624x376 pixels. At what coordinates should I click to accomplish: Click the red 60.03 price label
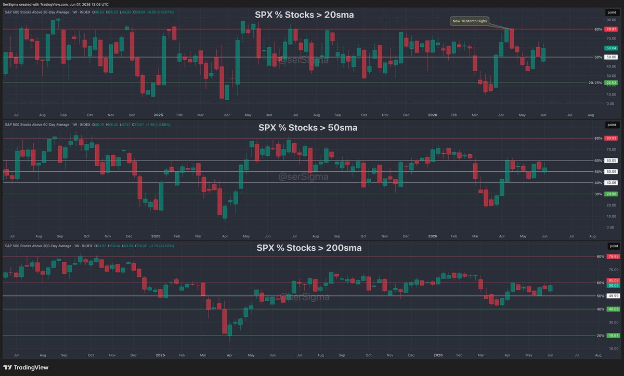click(614, 280)
